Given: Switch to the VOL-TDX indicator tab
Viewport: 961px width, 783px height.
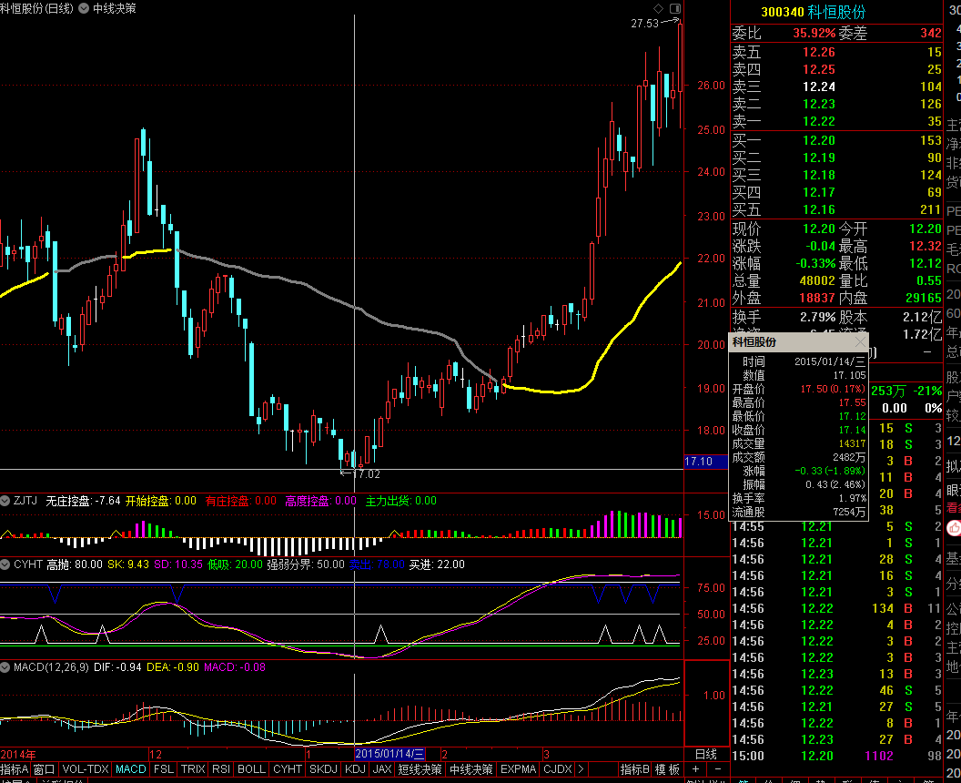Looking at the screenshot, I should coord(86,769).
